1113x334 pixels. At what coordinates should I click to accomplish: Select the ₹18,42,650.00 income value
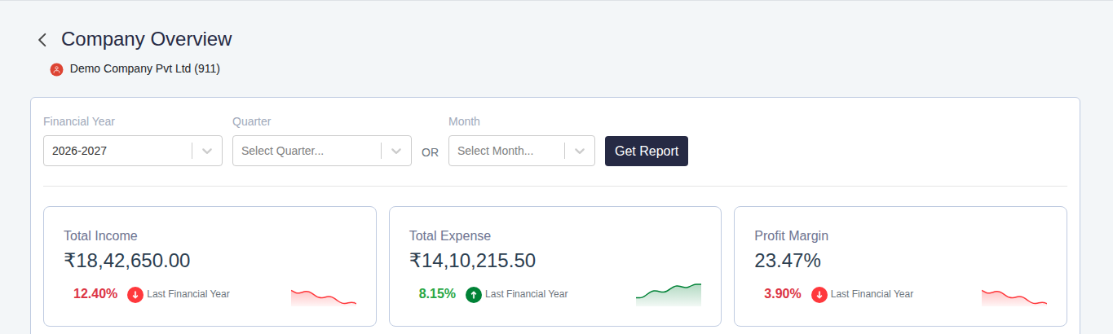point(127,261)
